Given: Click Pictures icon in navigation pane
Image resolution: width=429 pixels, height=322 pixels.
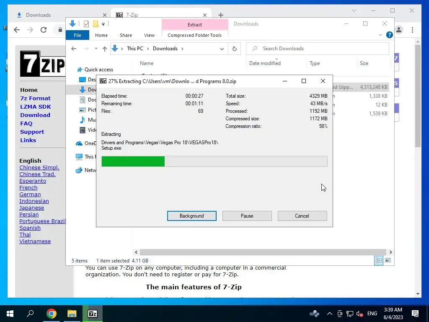Looking at the screenshot, I should pos(83,110).
